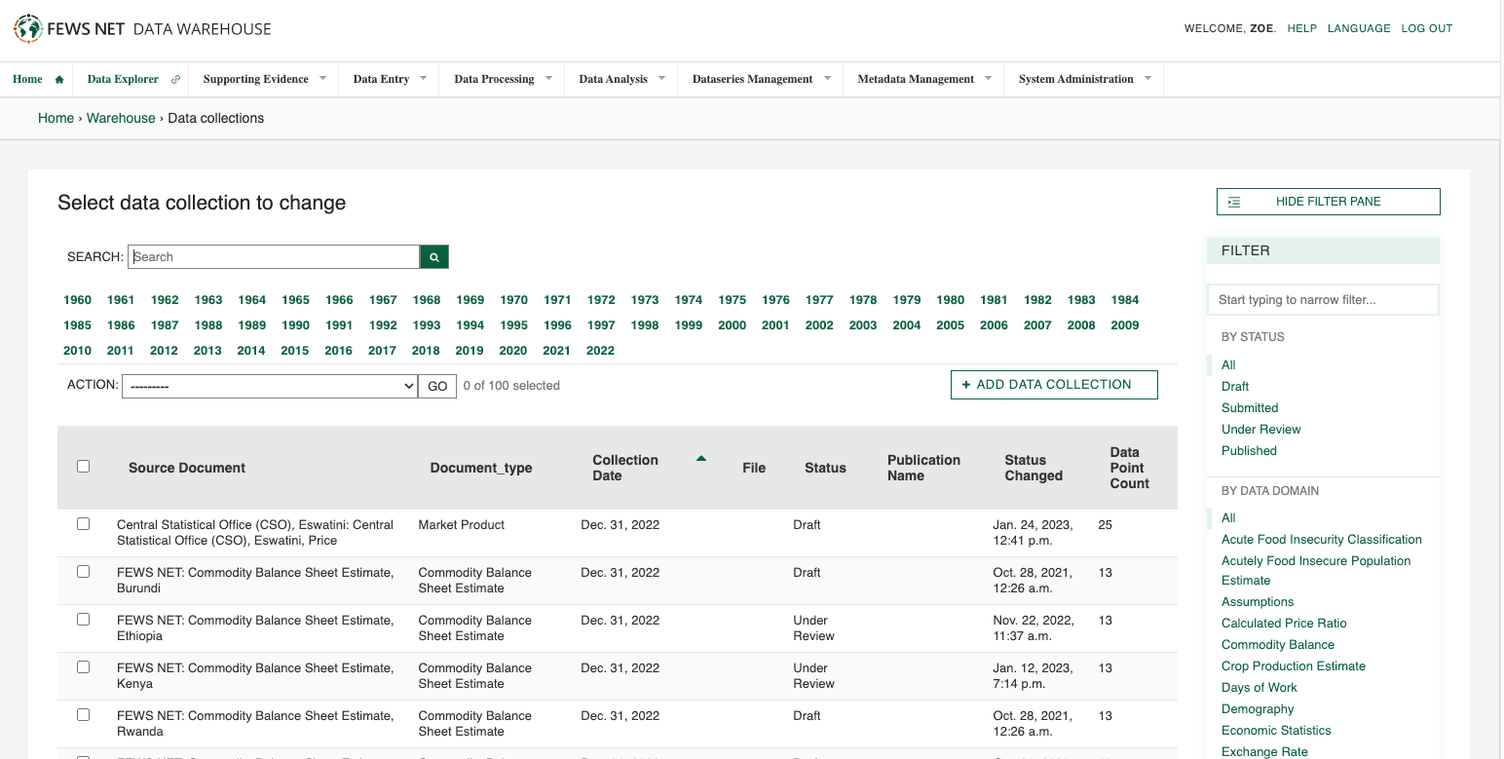Check the Kenya Commodity Balance Sheet row
1504x759 pixels.
coord(83,667)
